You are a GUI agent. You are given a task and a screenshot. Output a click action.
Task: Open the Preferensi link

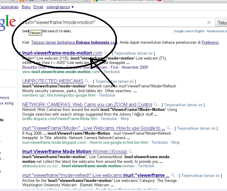click(x=210, y=42)
